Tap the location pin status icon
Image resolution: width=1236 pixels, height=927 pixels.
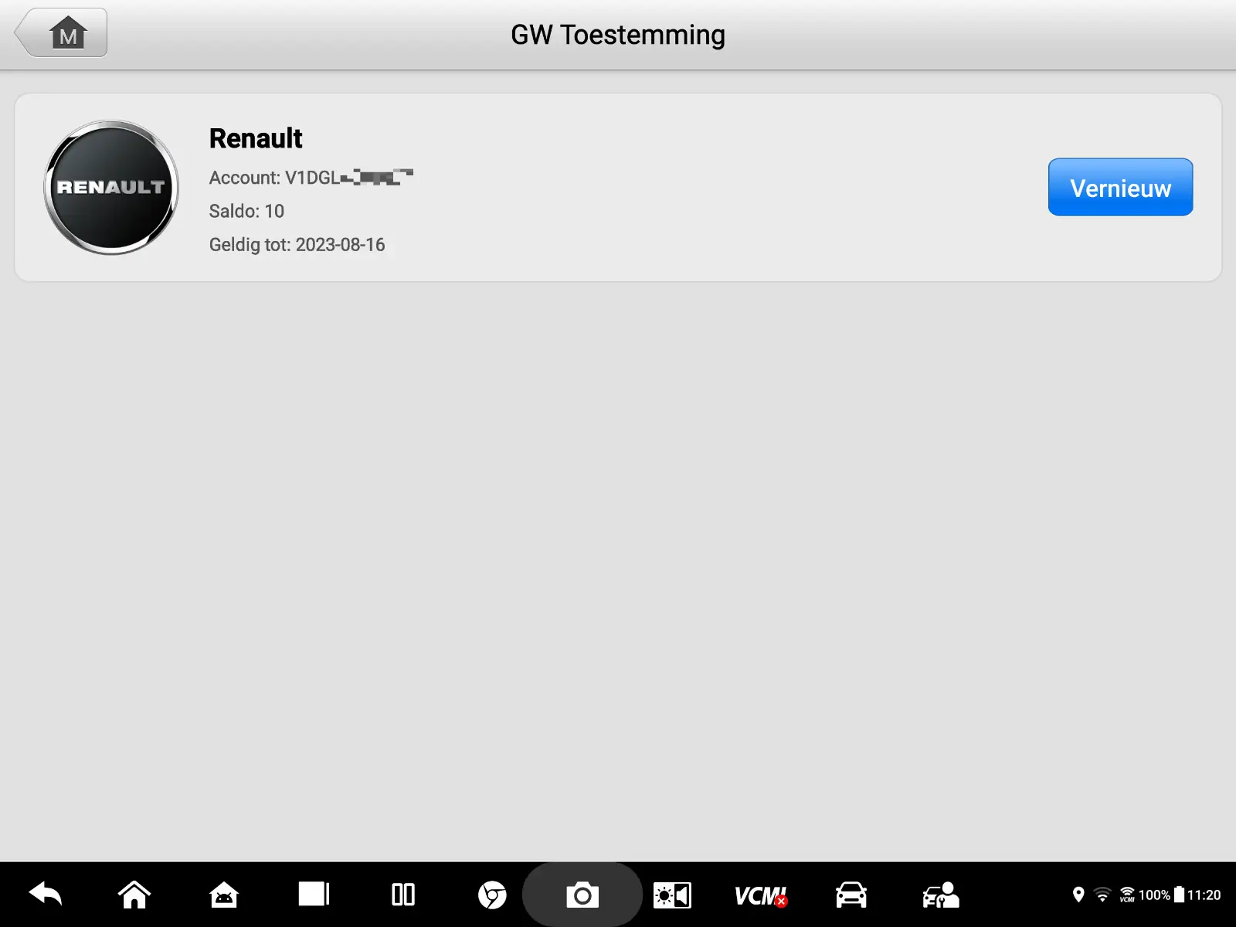tap(1078, 895)
